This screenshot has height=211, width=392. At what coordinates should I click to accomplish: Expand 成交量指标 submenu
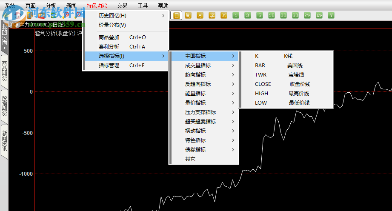(x=204, y=66)
